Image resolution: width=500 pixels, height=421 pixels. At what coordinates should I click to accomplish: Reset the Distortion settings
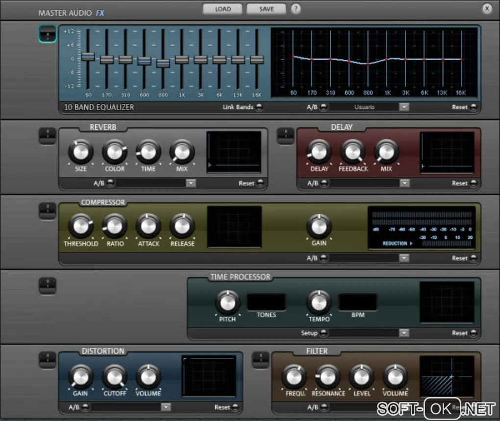click(x=235, y=407)
